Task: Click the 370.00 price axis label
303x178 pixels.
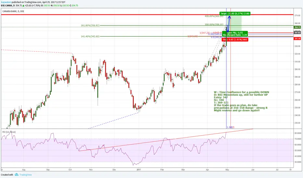Action: (297, 16)
